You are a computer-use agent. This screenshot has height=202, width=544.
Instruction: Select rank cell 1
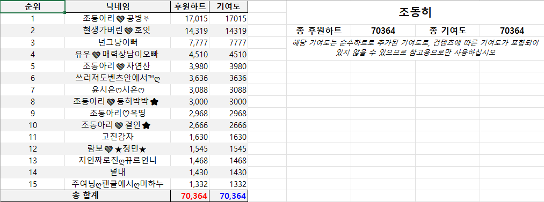coord(33,19)
